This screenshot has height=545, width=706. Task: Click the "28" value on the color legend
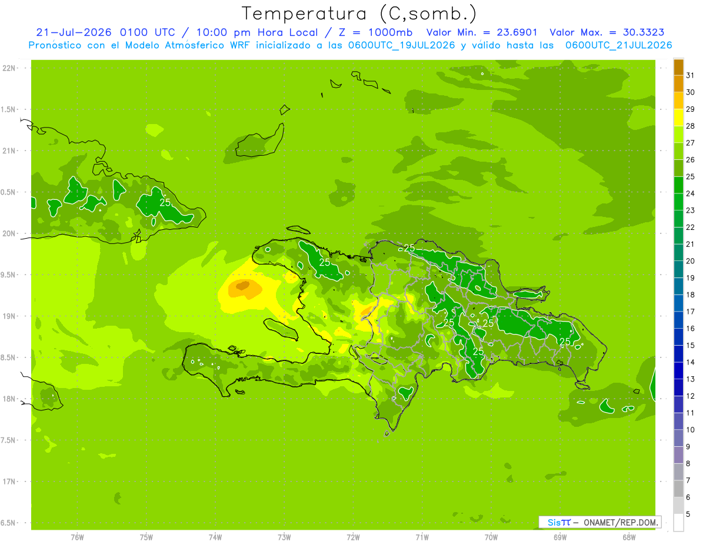tap(691, 126)
